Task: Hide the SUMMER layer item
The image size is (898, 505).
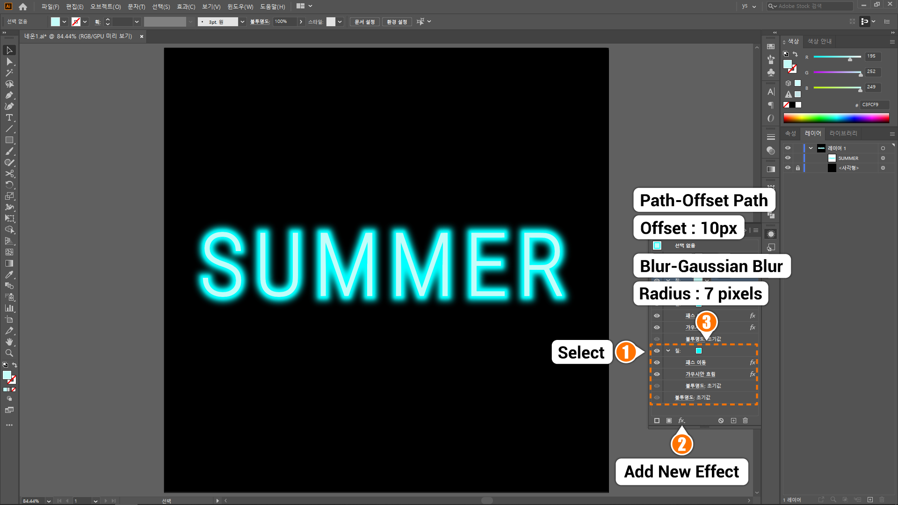Action: pyautogui.click(x=788, y=158)
